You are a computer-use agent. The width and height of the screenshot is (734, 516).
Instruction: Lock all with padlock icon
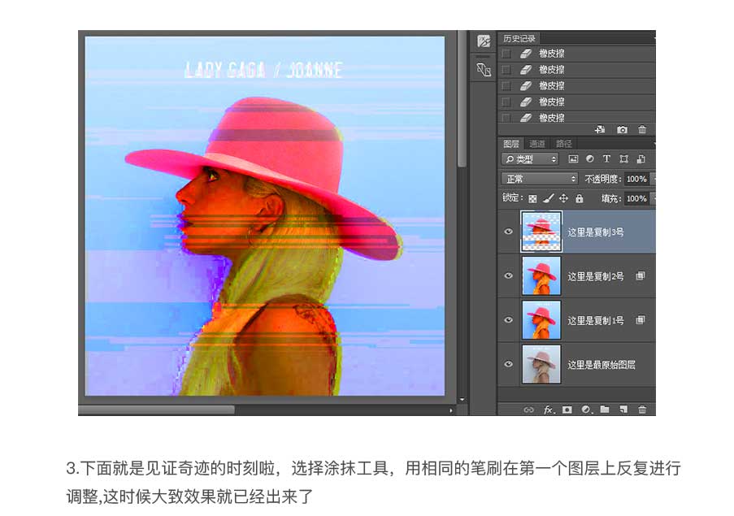point(579,198)
